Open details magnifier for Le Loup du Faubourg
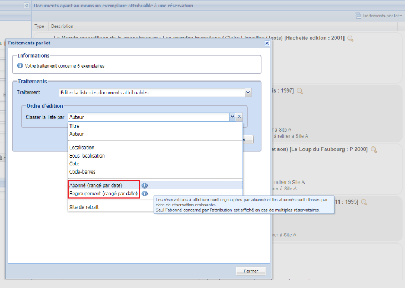 [374, 149]
